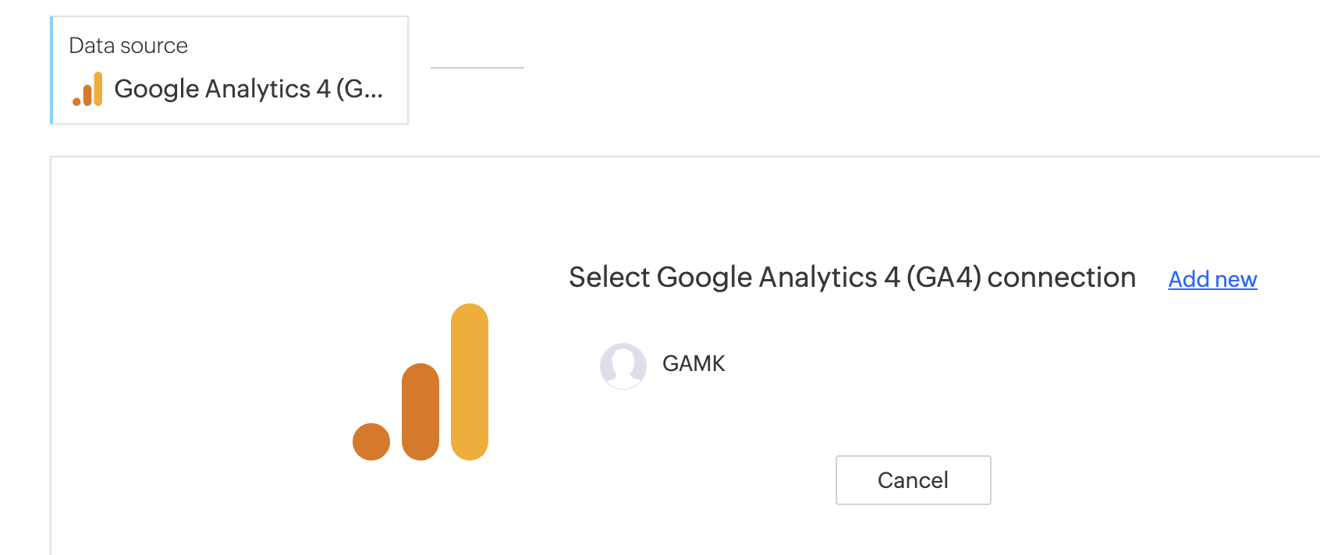Viewport: 1320px width, 555px height.
Task: Click the word 'source' in the Data source label
Action: [x=154, y=46]
